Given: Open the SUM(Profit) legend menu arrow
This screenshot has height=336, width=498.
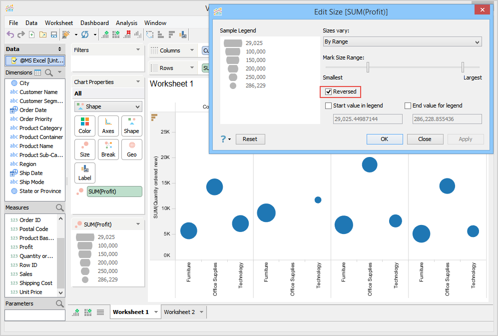Looking at the screenshot, I should click(x=138, y=224).
